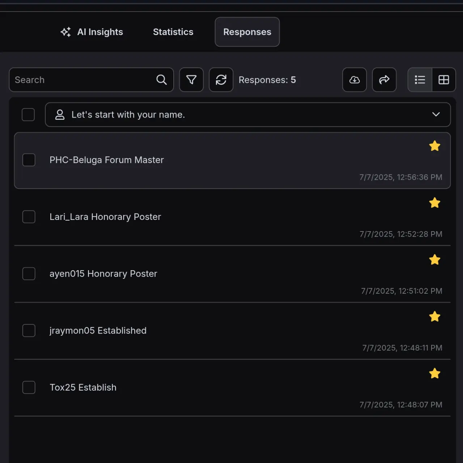The width and height of the screenshot is (463, 463).
Task: Click the search magnifier icon
Action: (162, 80)
